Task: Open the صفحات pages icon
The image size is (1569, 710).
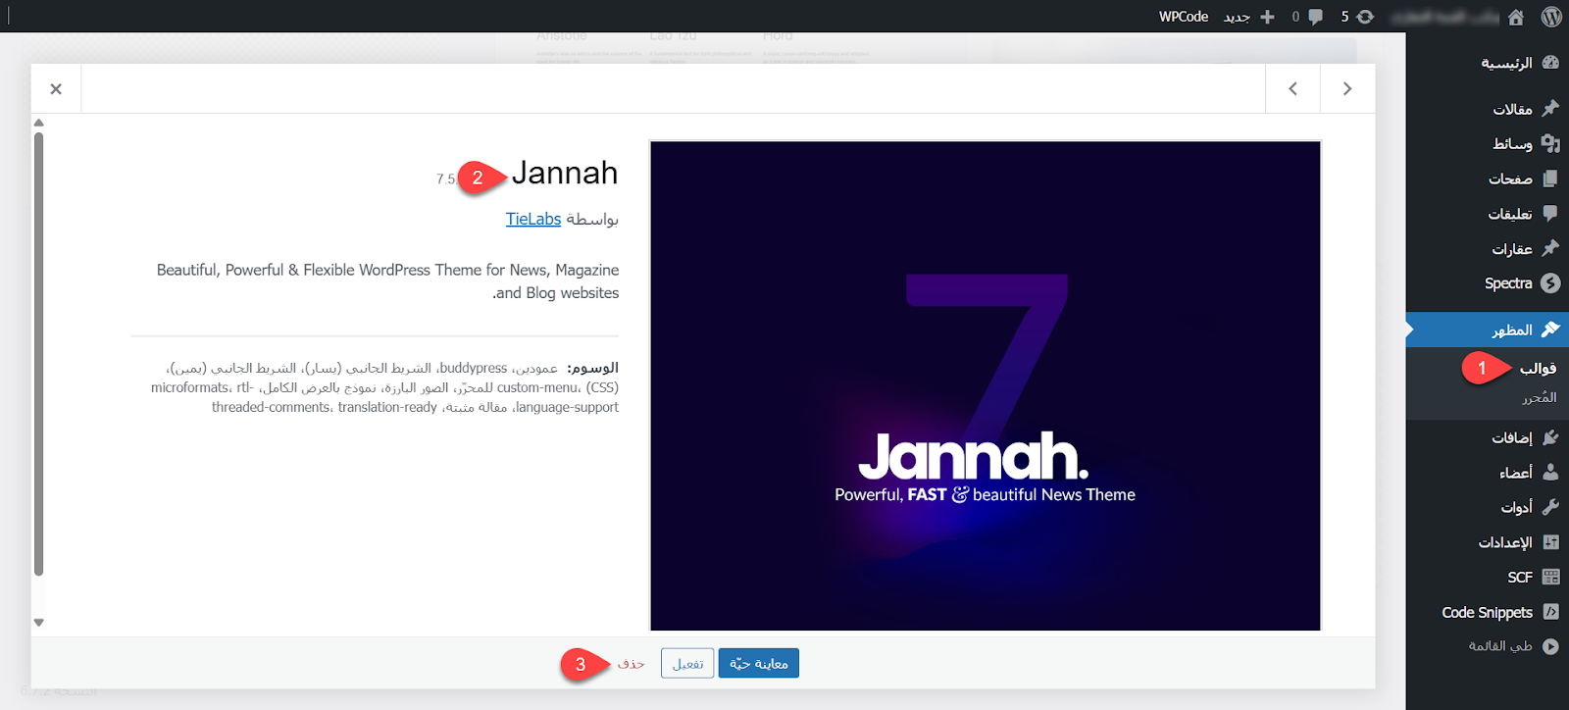Action: tap(1550, 178)
